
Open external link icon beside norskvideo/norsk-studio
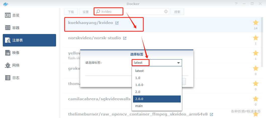coord(125,38)
